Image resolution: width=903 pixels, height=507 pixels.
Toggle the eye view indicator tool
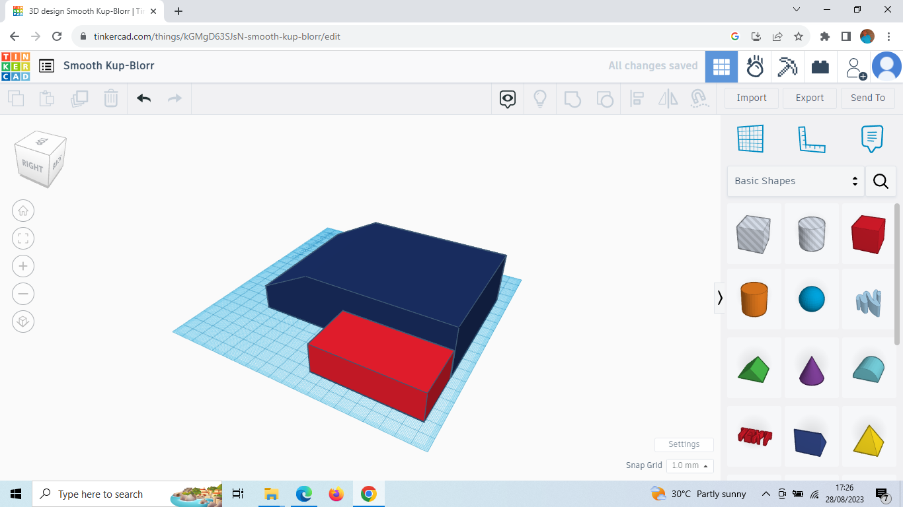[507, 98]
